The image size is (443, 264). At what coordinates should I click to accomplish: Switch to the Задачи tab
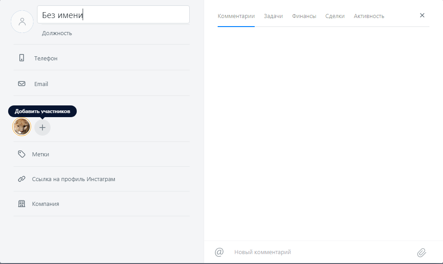pos(273,16)
